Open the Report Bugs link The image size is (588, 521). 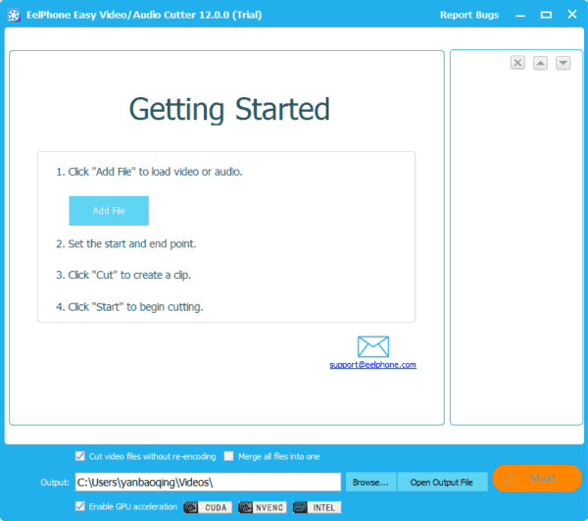tap(469, 15)
